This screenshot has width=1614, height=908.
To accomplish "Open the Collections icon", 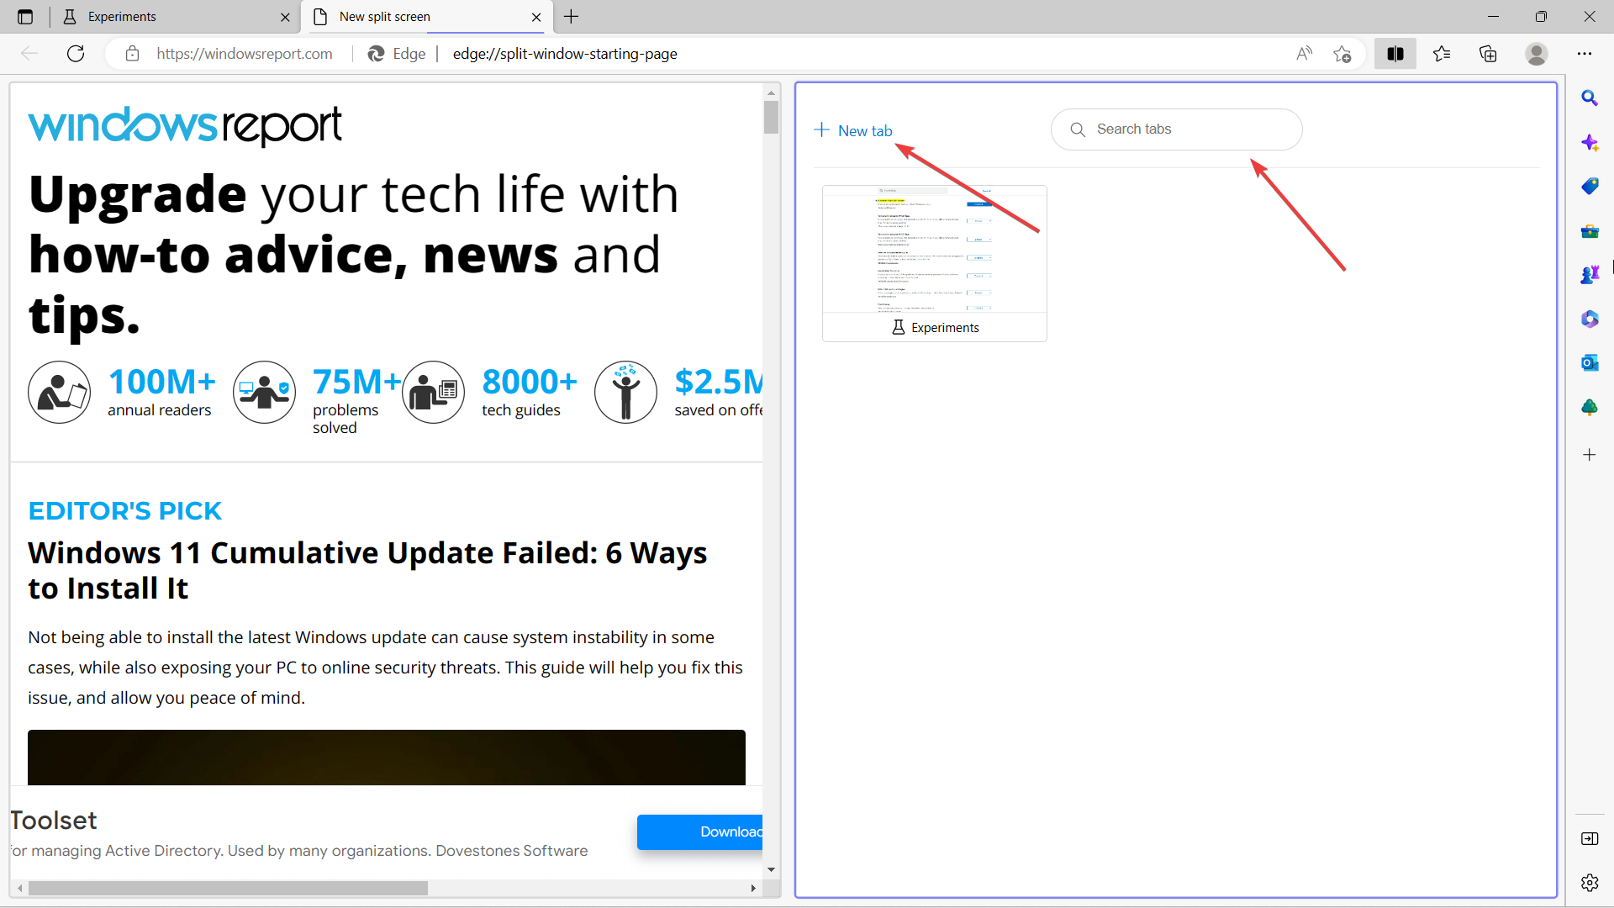I will click(x=1488, y=54).
